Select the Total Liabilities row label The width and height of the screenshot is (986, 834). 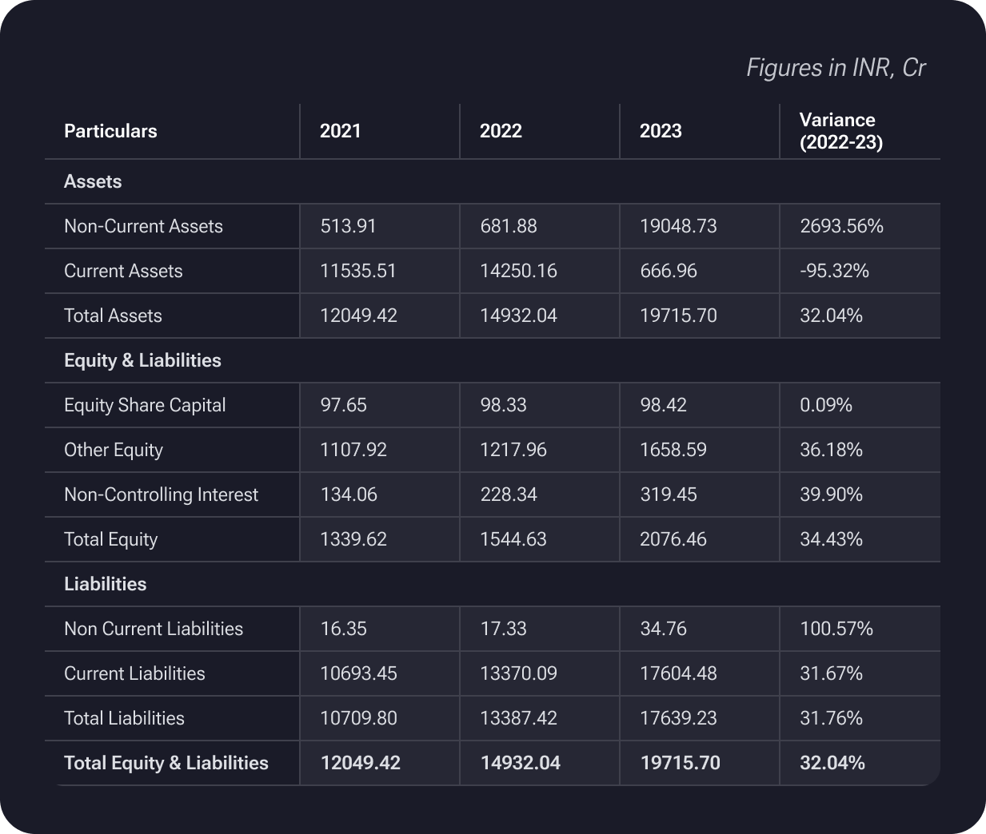[124, 718]
